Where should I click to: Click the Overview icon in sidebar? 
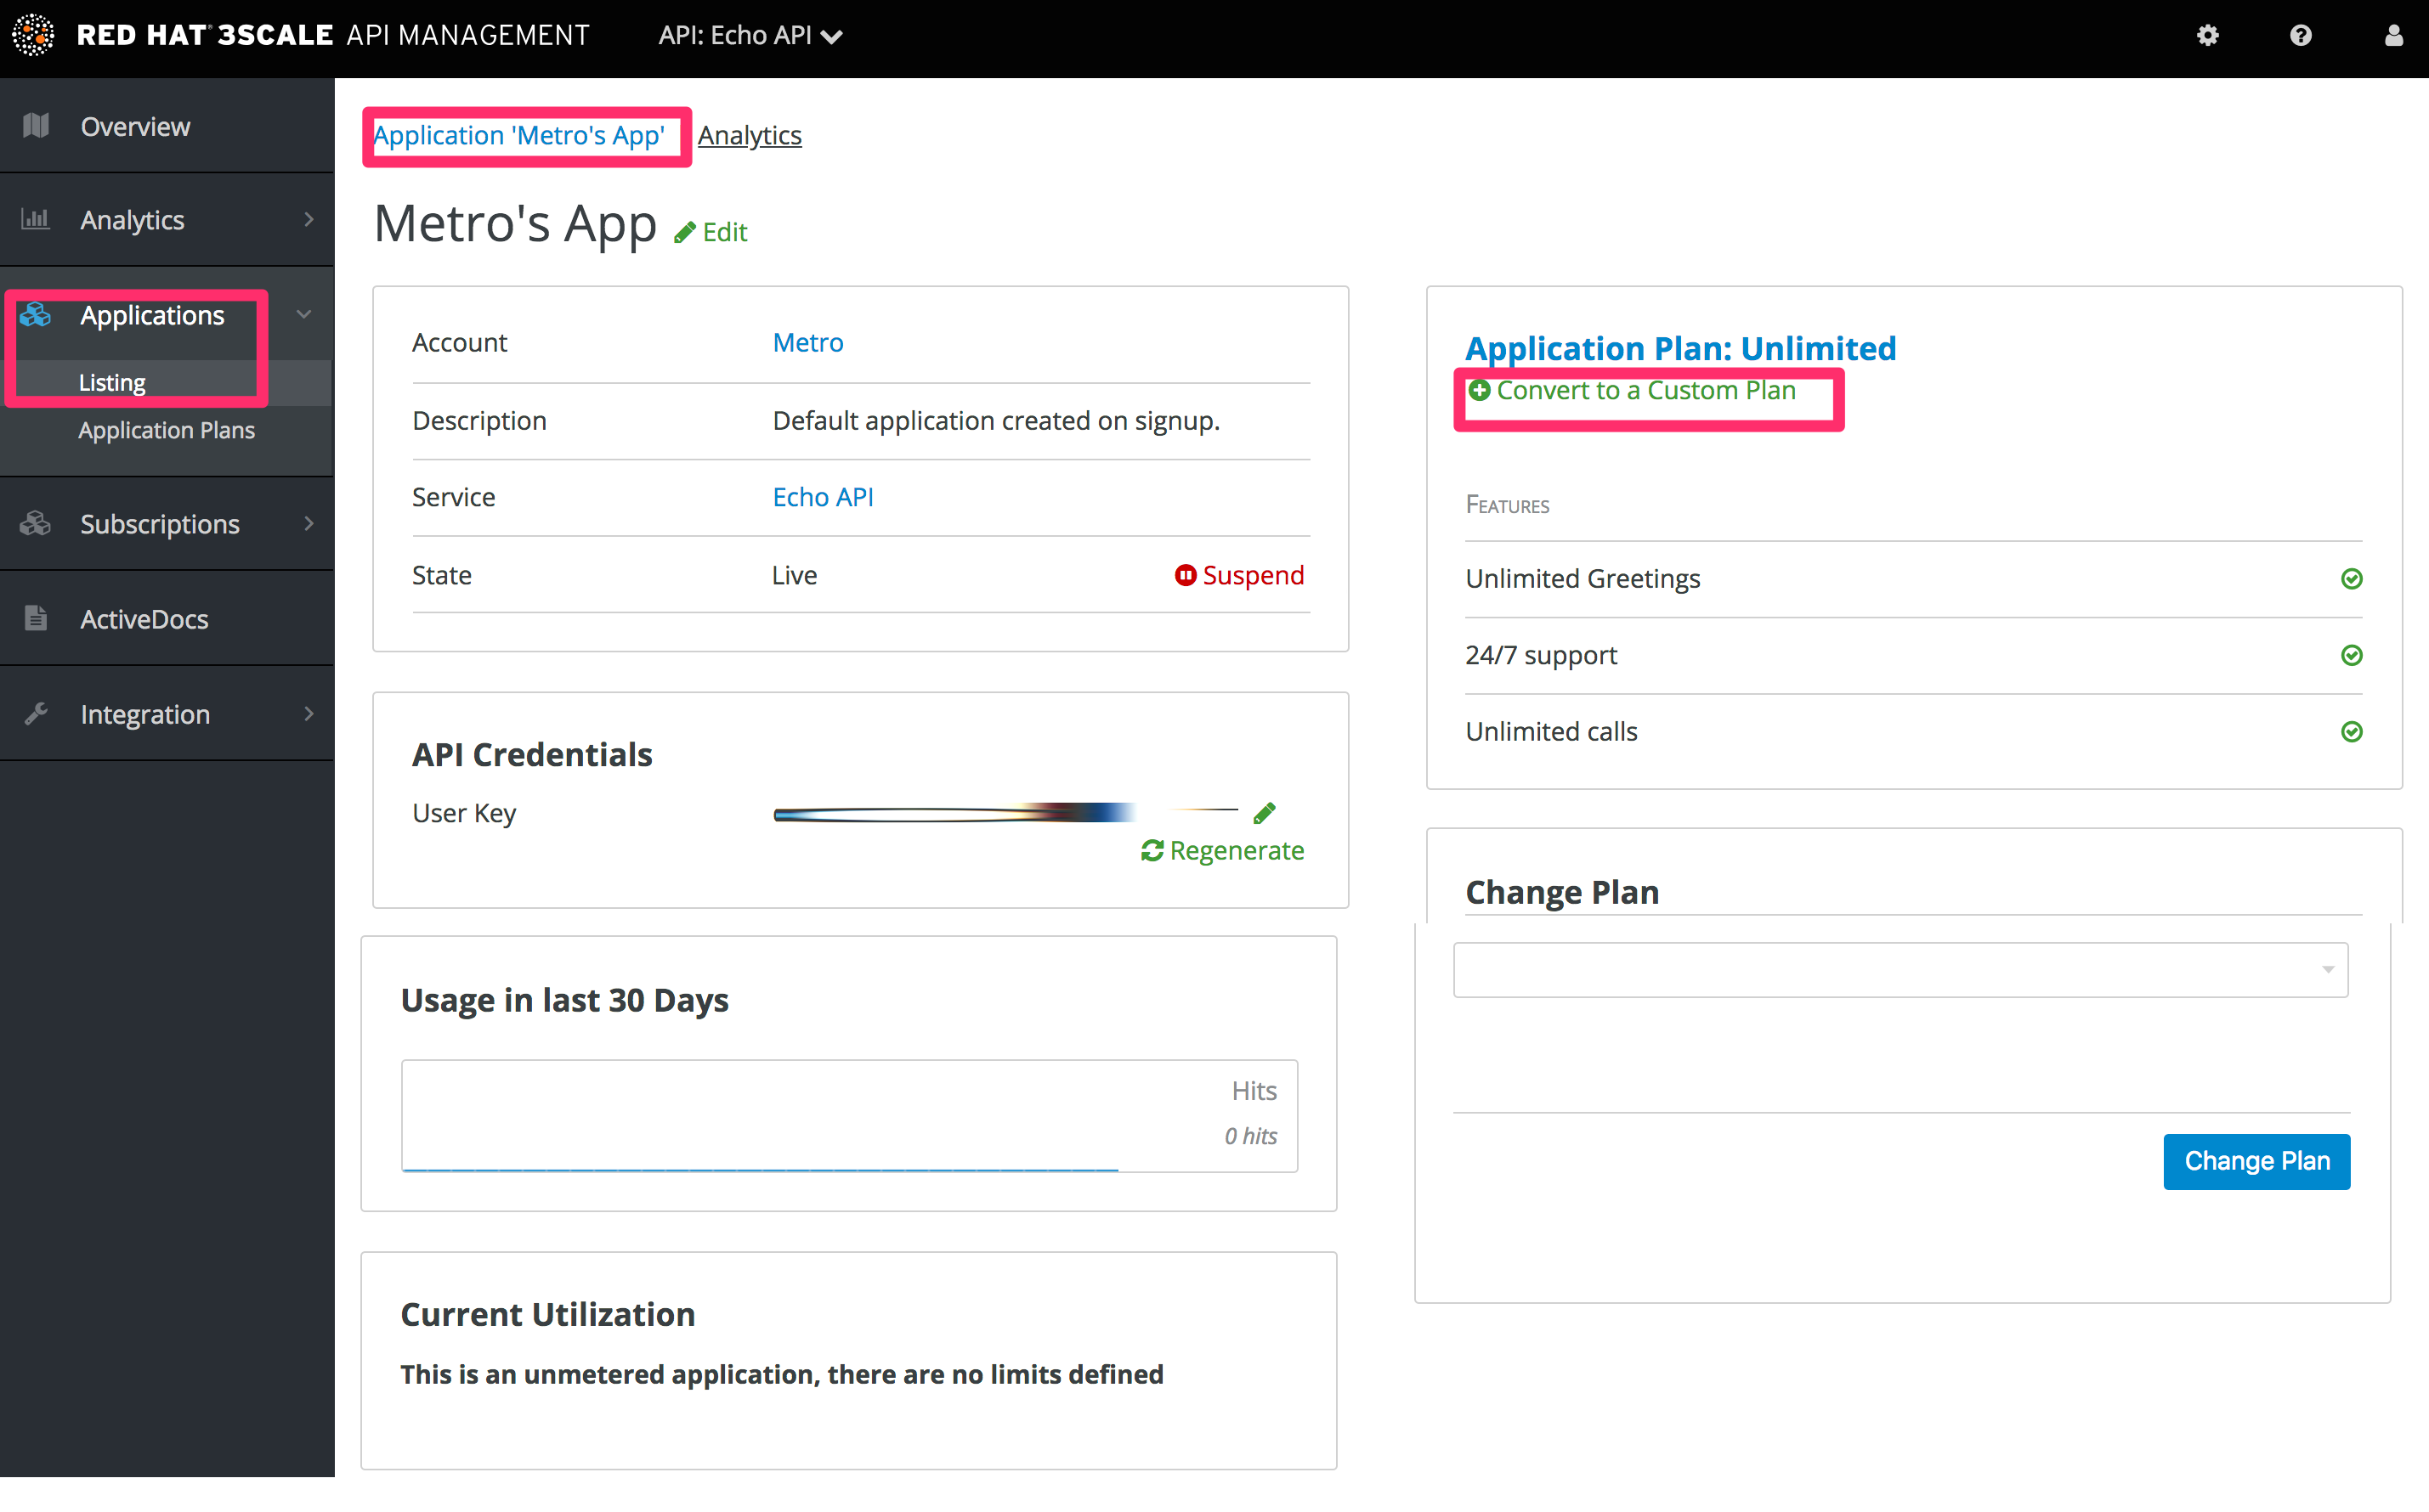37,126
